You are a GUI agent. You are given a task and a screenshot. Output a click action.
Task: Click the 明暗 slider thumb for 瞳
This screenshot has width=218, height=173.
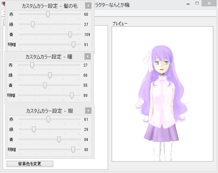point(72,96)
